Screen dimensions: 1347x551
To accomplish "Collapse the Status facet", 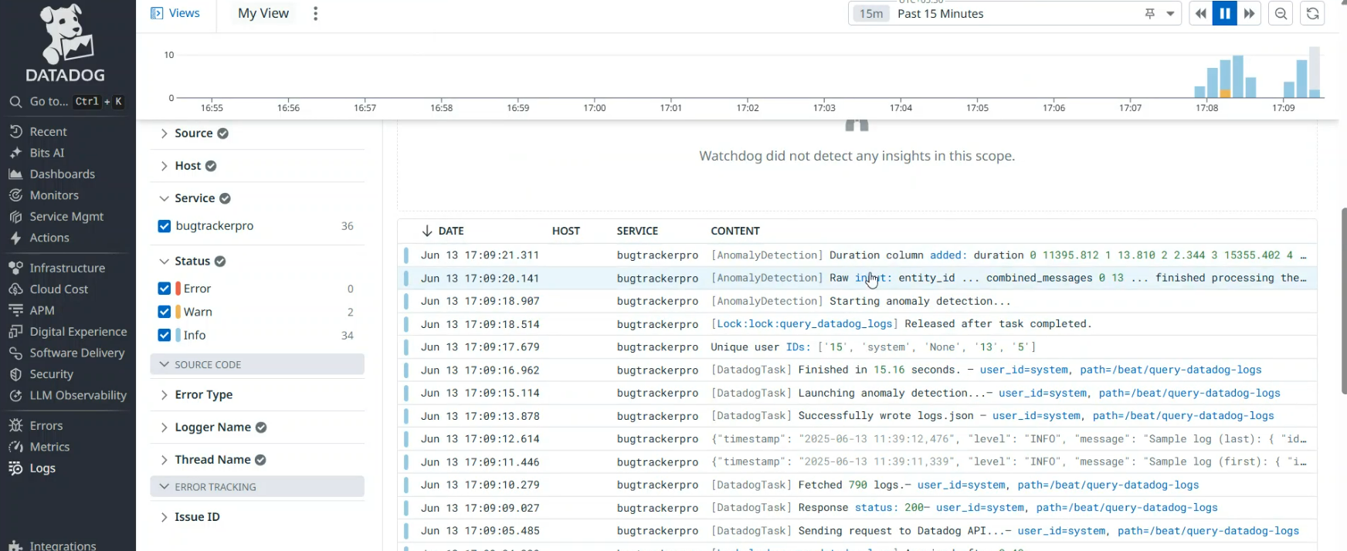I will coord(164,262).
